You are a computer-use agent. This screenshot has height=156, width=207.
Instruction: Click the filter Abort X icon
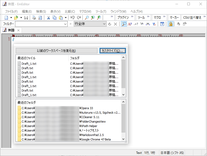[x=115, y=24]
